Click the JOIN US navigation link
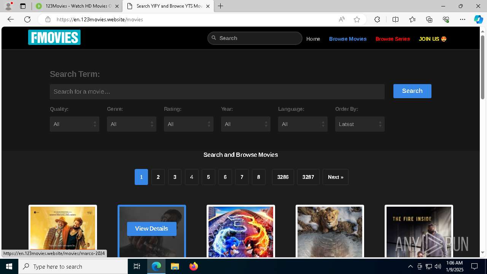The width and height of the screenshot is (487, 274). (433, 39)
